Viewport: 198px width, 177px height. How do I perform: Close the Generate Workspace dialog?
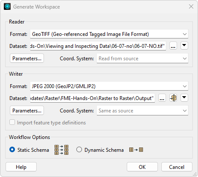click(191, 6)
